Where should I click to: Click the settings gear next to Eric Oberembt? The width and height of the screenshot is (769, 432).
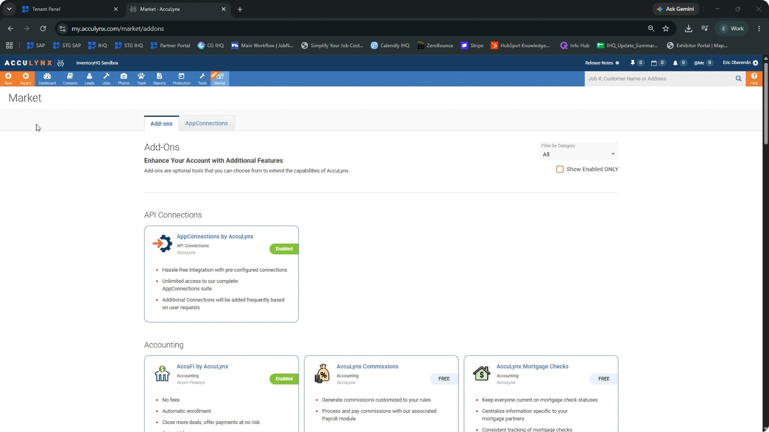[x=755, y=63]
